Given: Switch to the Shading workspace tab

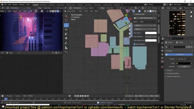Looking at the screenshot, I should pyautogui.click(x=80, y=5).
